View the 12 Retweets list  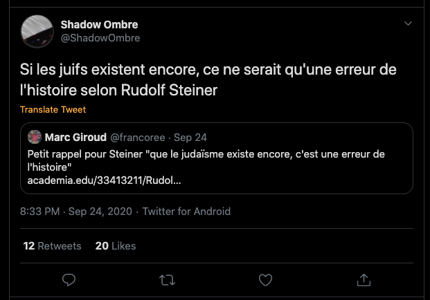52,245
